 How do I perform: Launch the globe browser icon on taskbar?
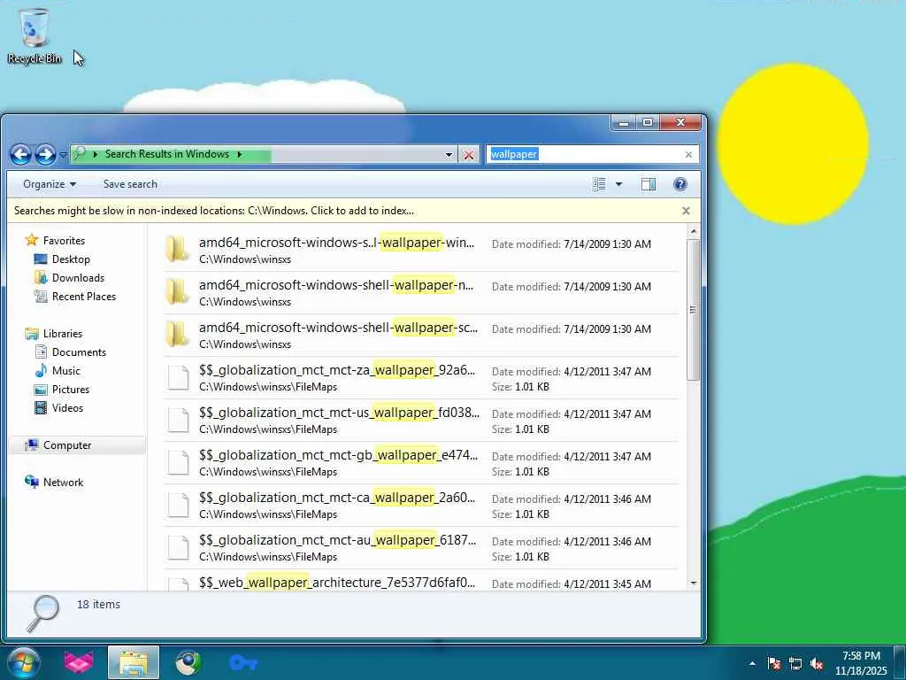pyautogui.click(x=188, y=662)
